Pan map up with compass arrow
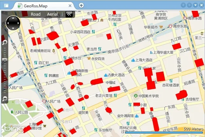Image resolution: width=205 pixels, height=137 pixels. coord(13,18)
